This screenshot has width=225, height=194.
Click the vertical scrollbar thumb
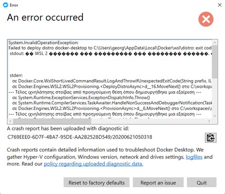coord(215,62)
